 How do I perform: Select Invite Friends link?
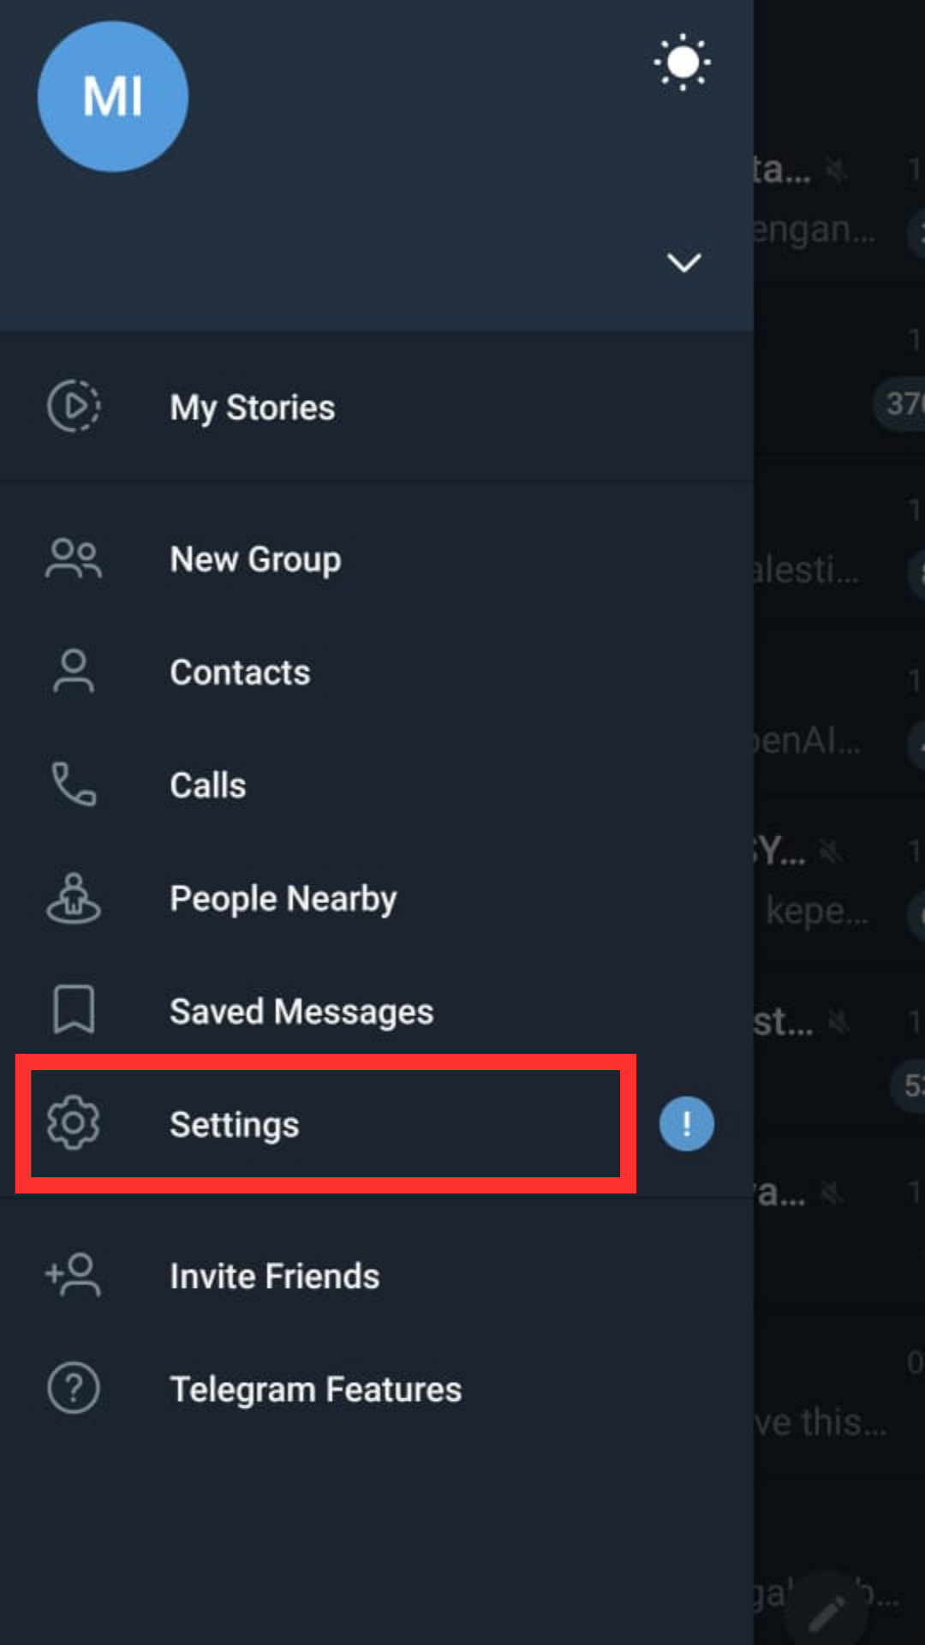[274, 1277]
